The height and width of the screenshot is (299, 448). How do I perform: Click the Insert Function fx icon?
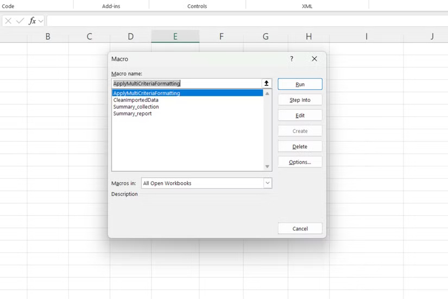click(x=32, y=21)
